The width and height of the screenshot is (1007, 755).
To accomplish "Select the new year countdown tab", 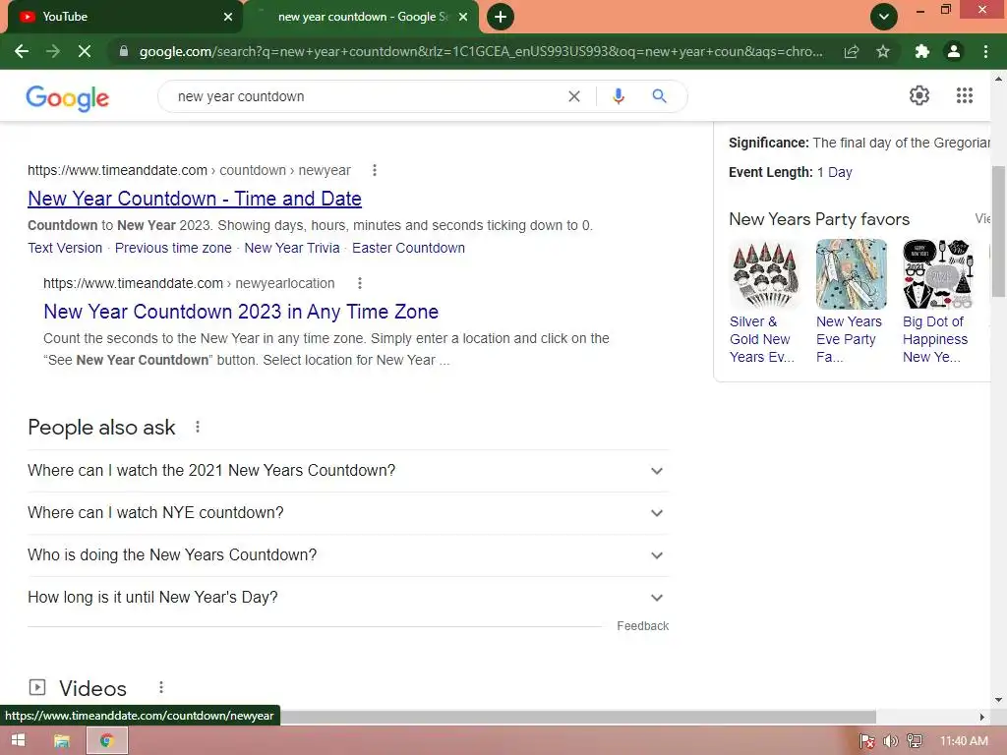I will tap(363, 17).
